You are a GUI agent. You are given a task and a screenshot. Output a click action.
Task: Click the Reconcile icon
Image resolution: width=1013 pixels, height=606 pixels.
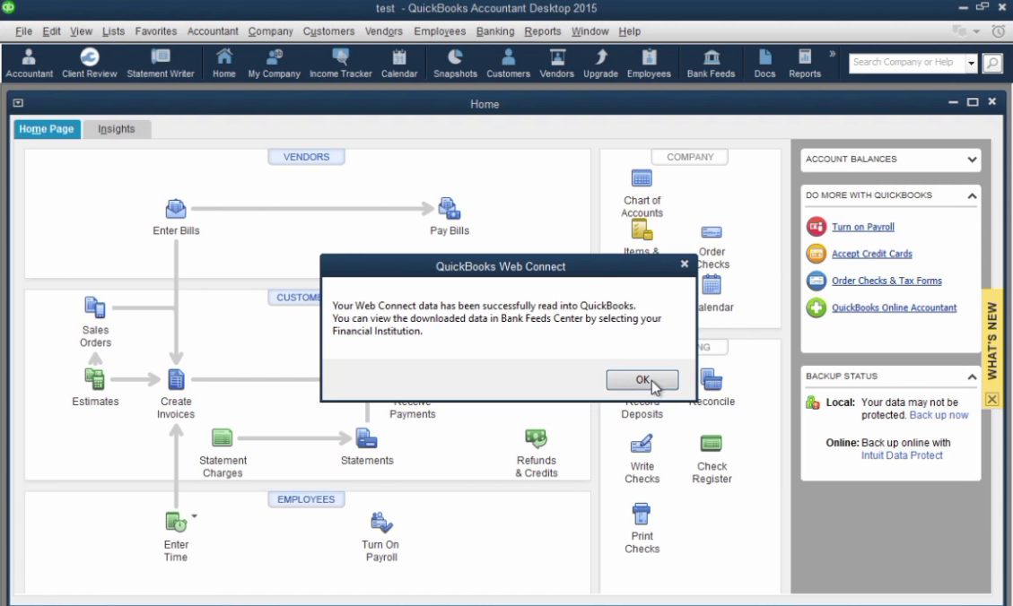(712, 379)
